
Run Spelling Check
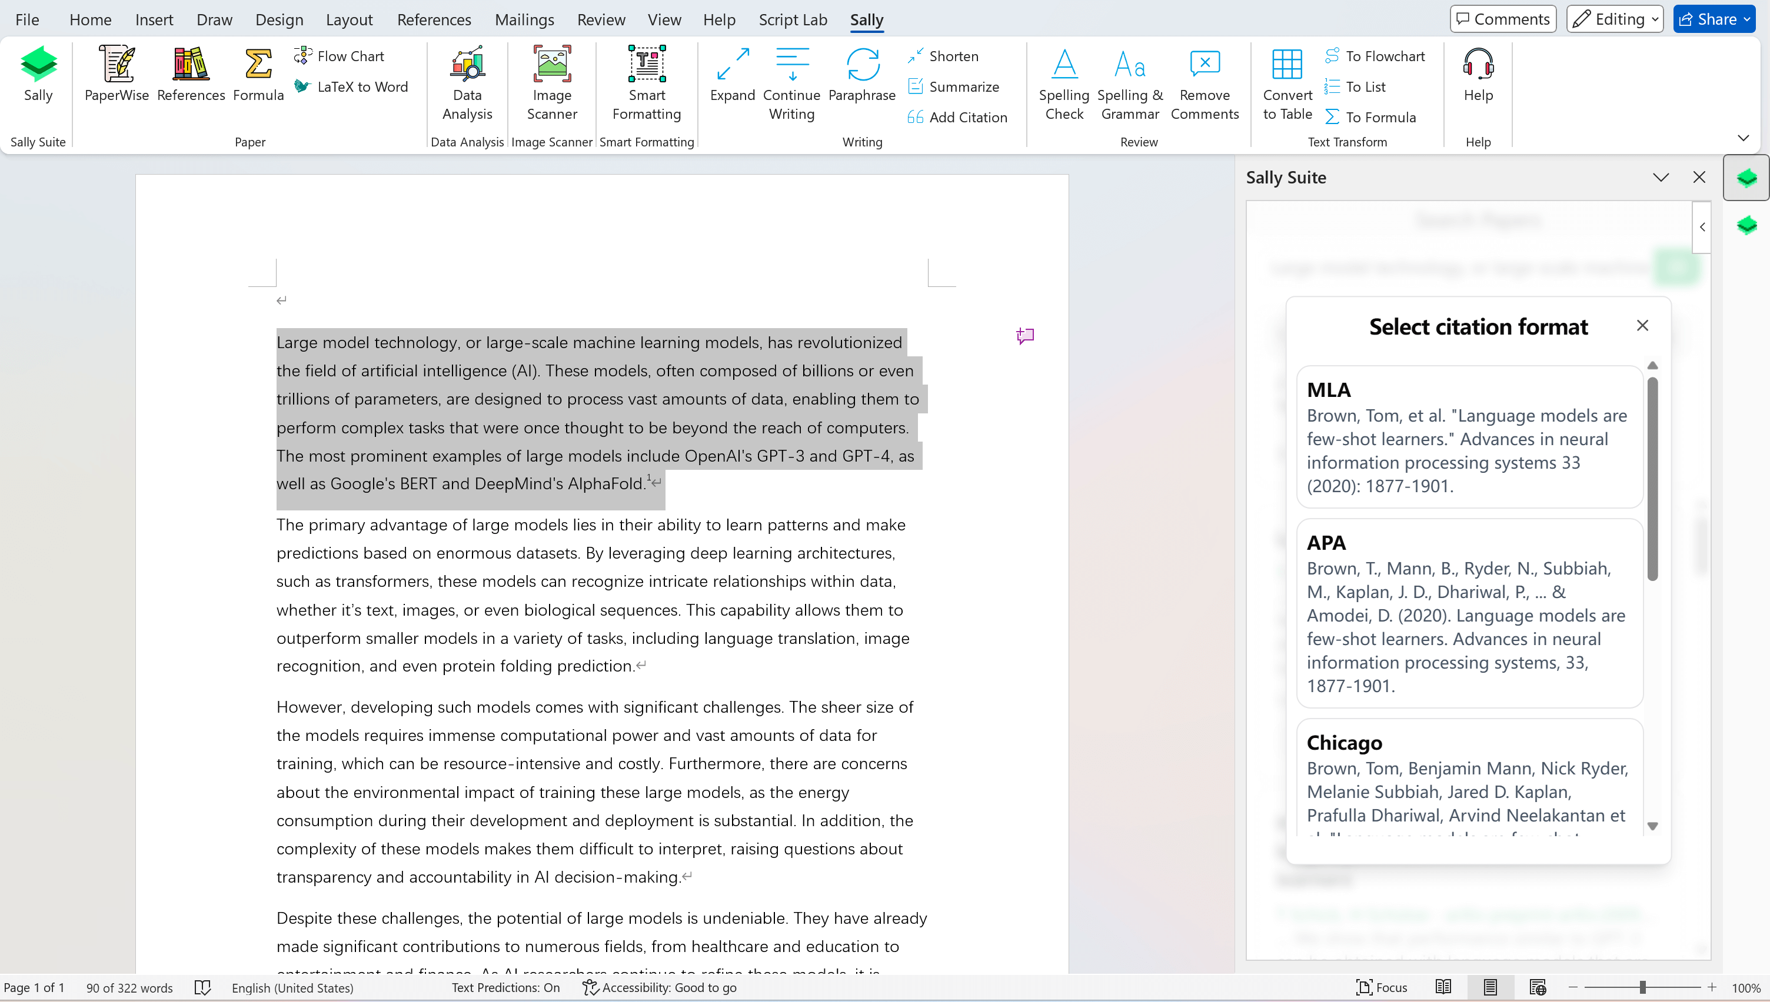[x=1064, y=83]
